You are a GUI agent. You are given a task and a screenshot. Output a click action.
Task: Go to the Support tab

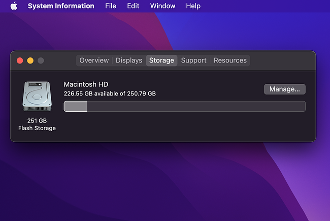pos(193,60)
